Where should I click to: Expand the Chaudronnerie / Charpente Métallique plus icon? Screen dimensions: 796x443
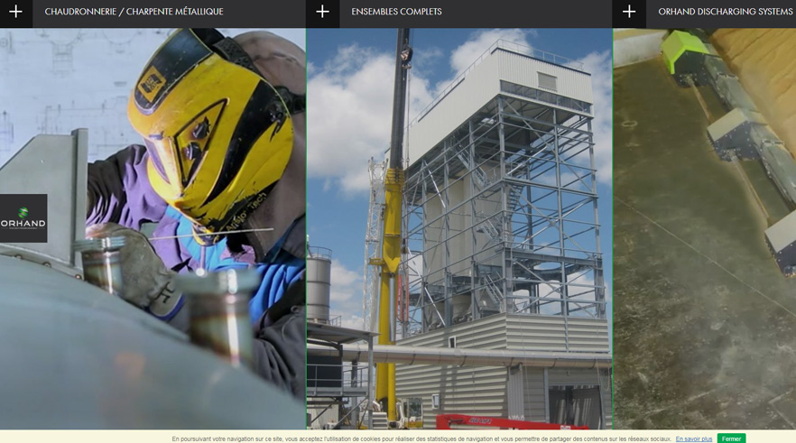click(15, 12)
